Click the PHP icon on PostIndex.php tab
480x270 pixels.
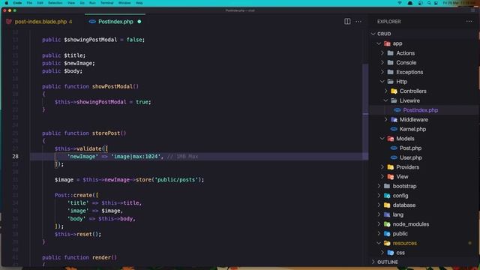[92, 22]
